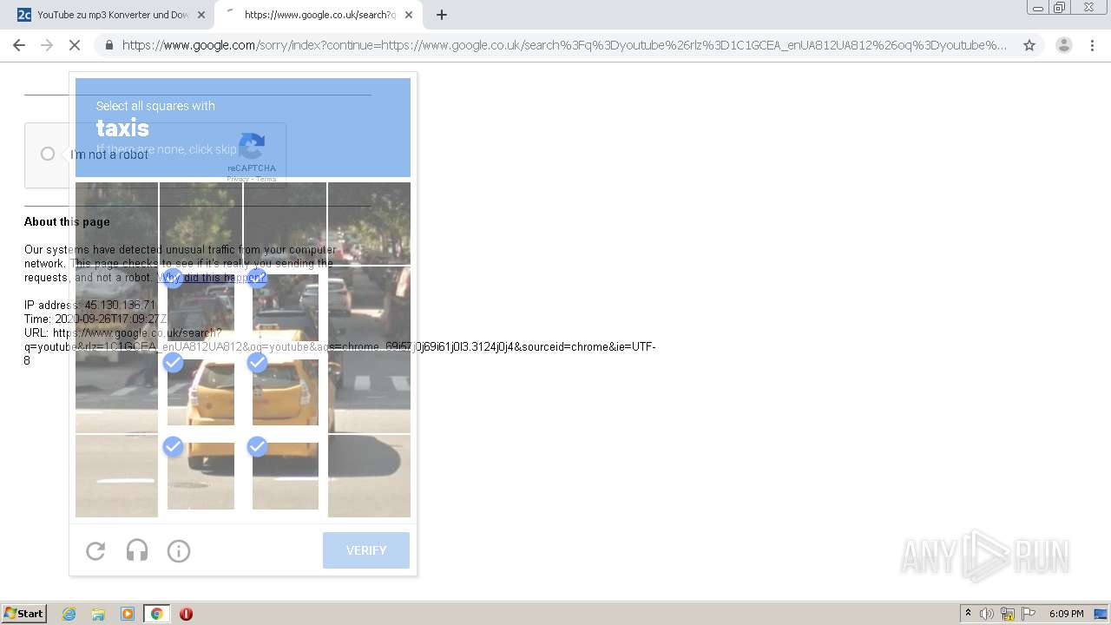Viewport: 1111px width, 625px height.
Task: Click the 6:09 PM clock
Action: (x=1066, y=614)
